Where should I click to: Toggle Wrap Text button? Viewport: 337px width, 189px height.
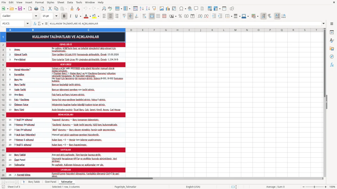144,16
